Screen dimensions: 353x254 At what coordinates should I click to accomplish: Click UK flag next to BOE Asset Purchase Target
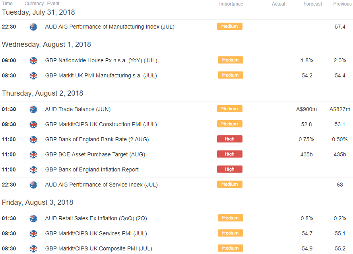(33, 154)
